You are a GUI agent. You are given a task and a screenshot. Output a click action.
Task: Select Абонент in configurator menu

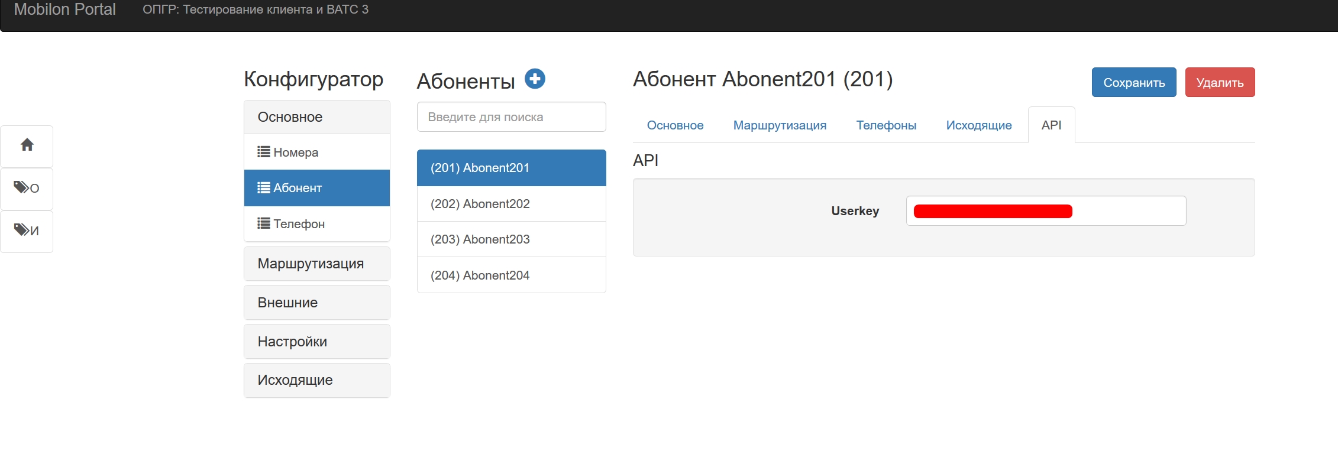317,188
